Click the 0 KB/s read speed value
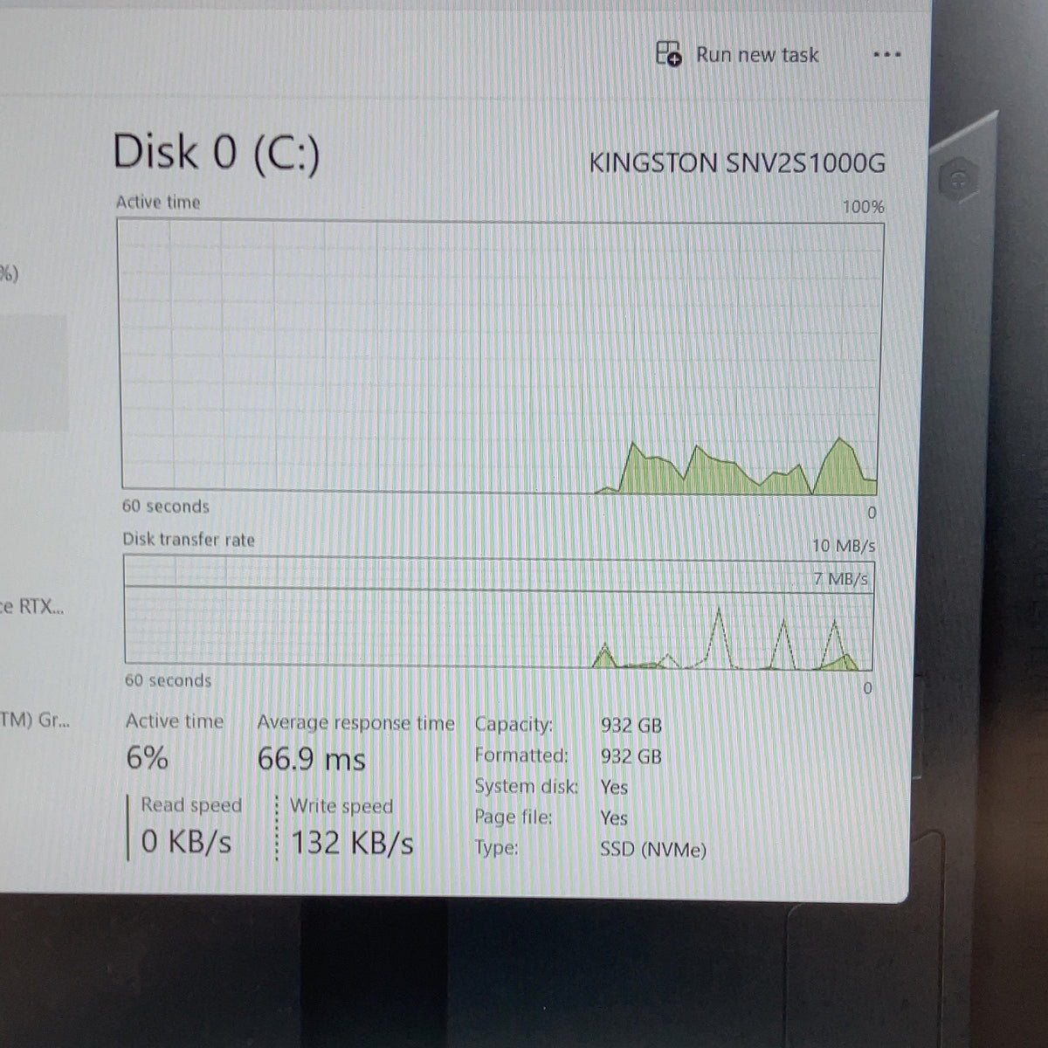 point(186,842)
